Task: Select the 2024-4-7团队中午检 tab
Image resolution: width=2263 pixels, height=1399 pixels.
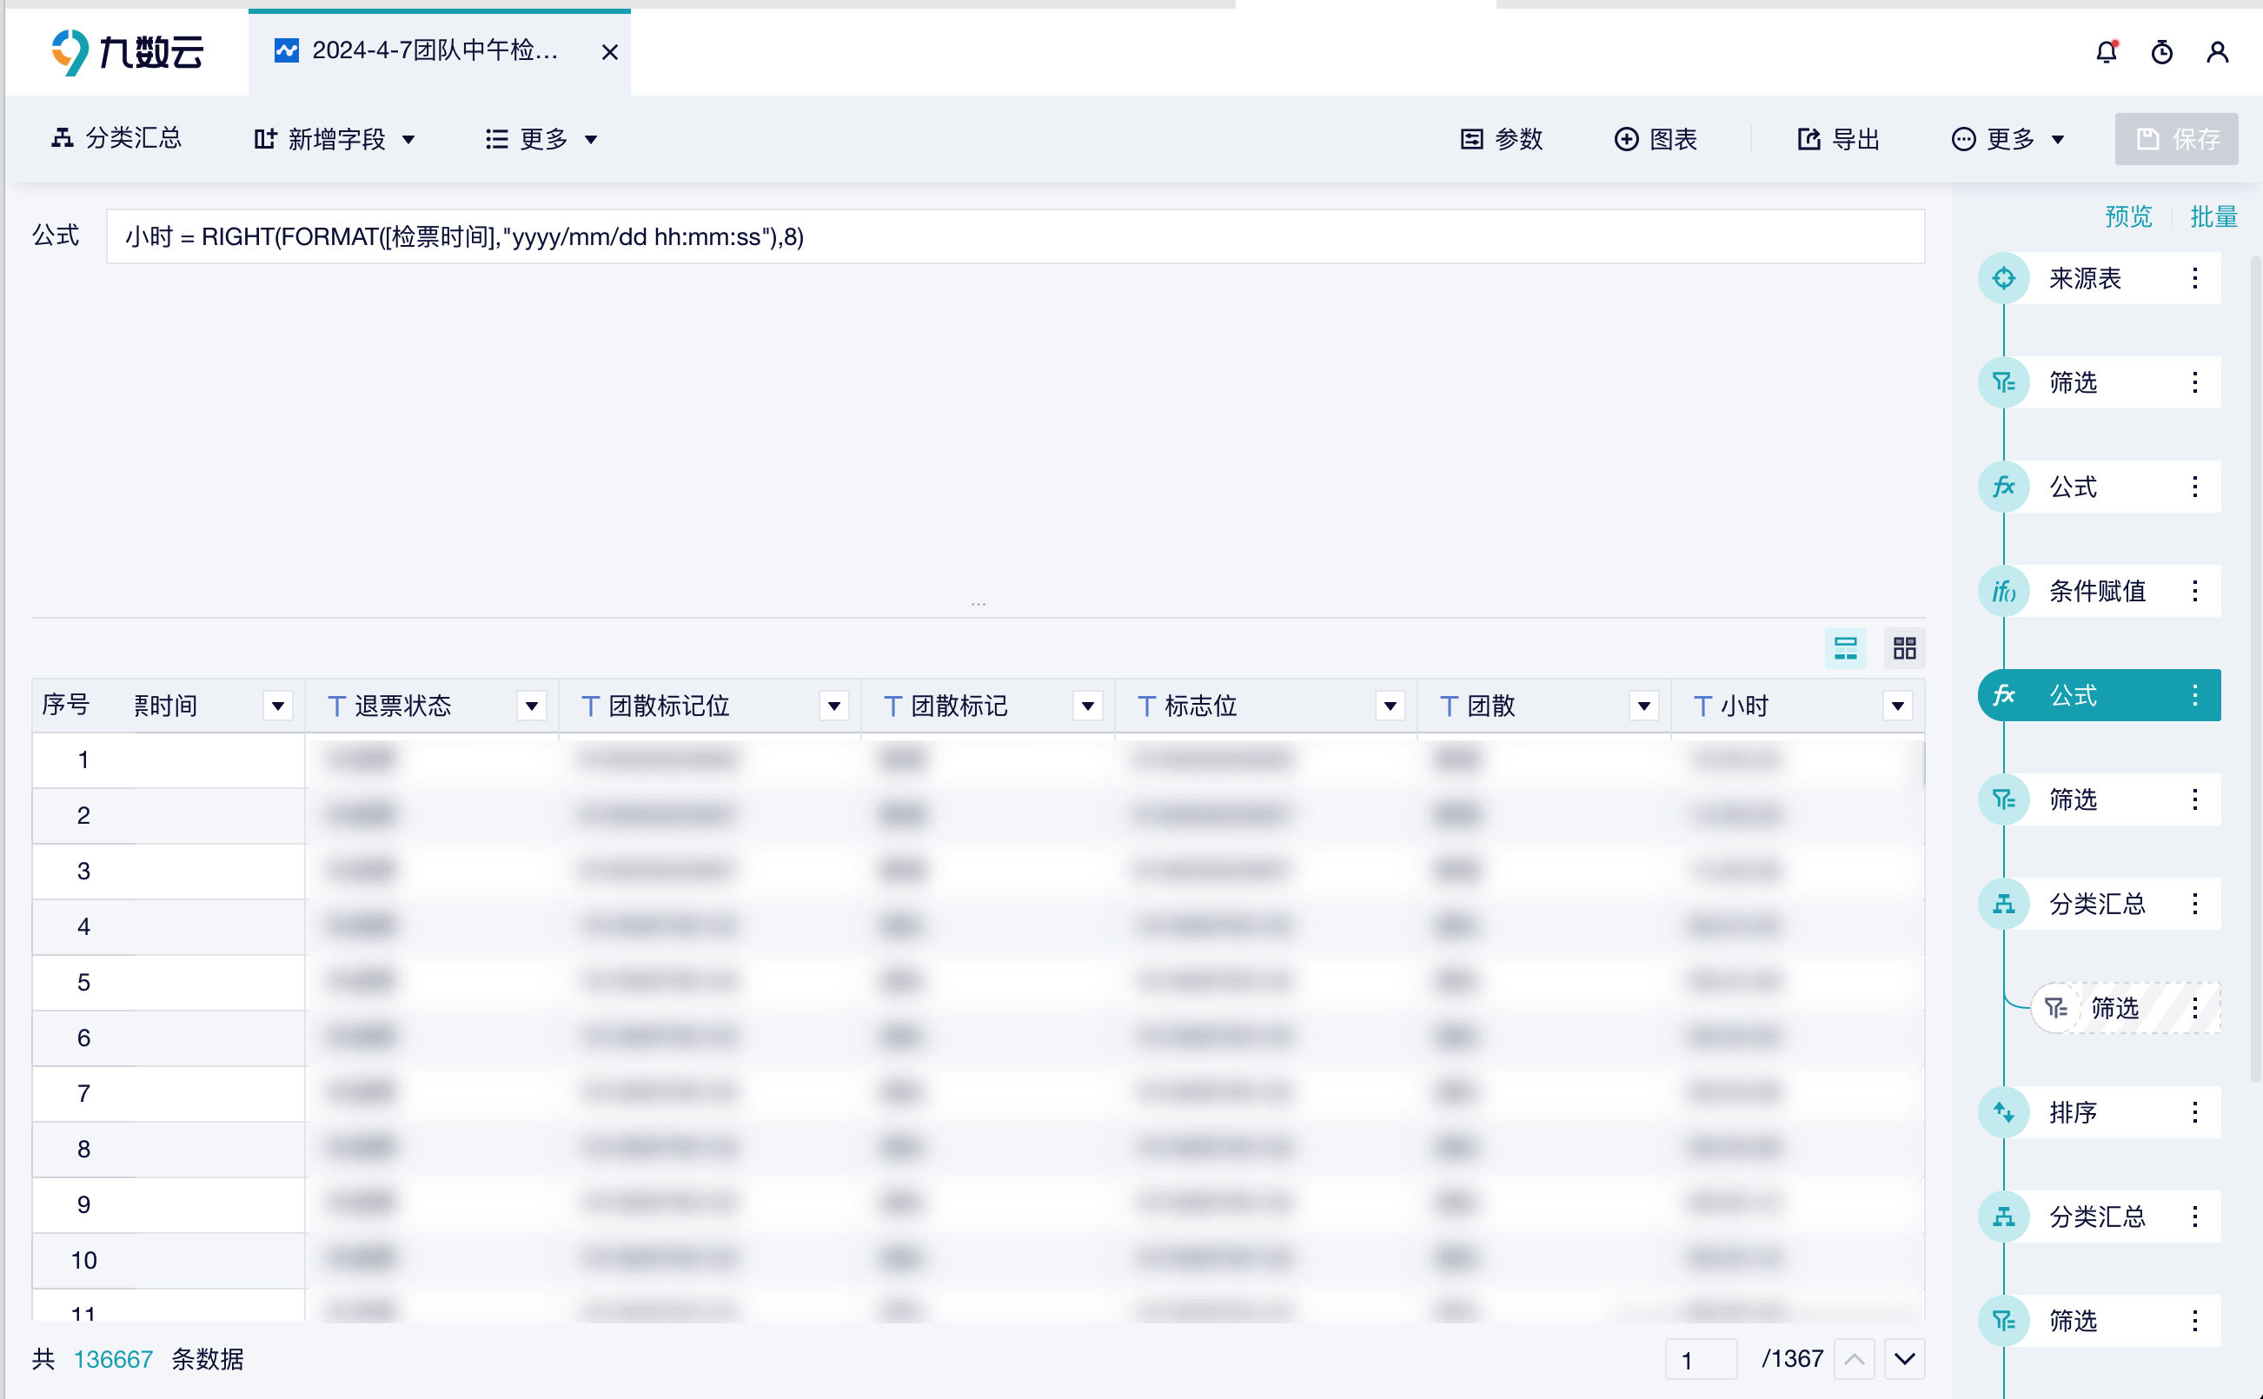Action: click(x=435, y=51)
